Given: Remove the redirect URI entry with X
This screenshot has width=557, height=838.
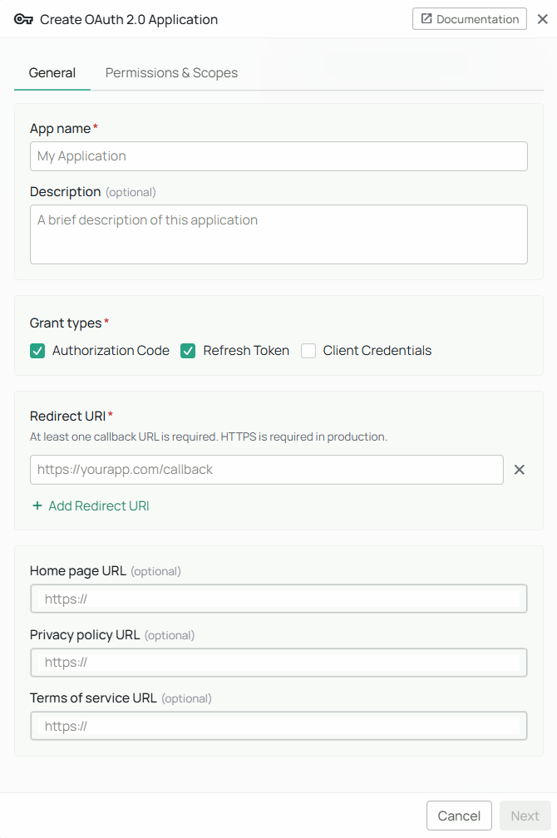Looking at the screenshot, I should (x=519, y=470).
